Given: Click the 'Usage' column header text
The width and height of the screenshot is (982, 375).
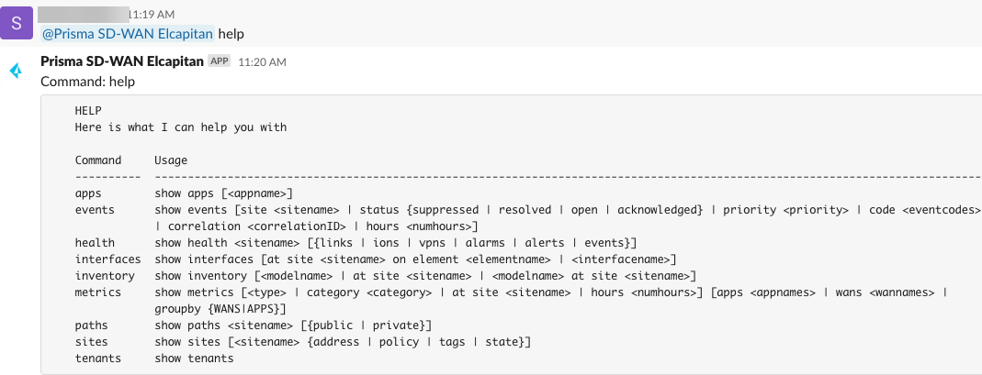Looking at the screenshot, I should pos(171,160).
